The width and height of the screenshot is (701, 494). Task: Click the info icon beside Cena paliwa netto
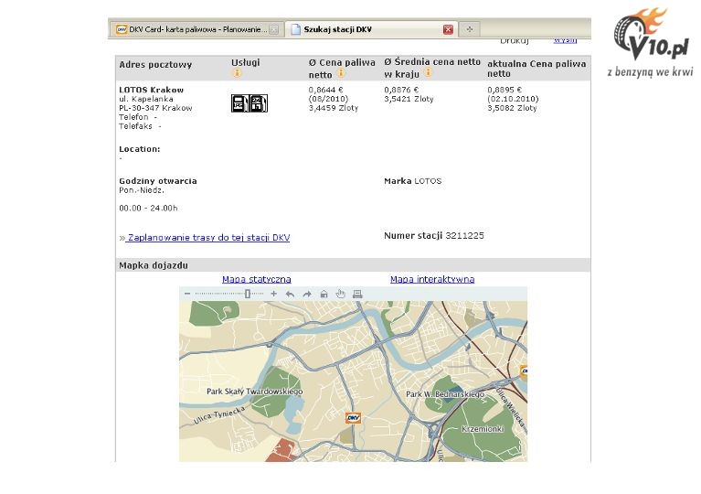(341, 72)
